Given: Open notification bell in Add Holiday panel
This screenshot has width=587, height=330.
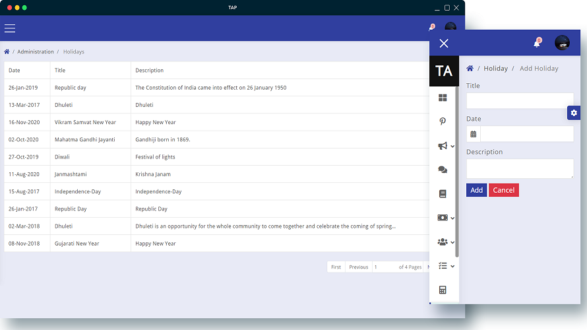Looking at the screenshot, I should [x=537, y=43].
